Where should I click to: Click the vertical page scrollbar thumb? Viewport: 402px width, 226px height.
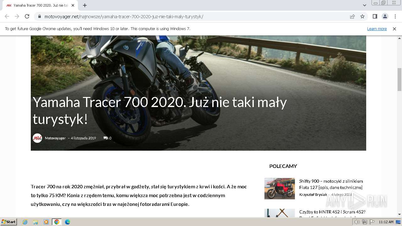[x=399, y=79]
